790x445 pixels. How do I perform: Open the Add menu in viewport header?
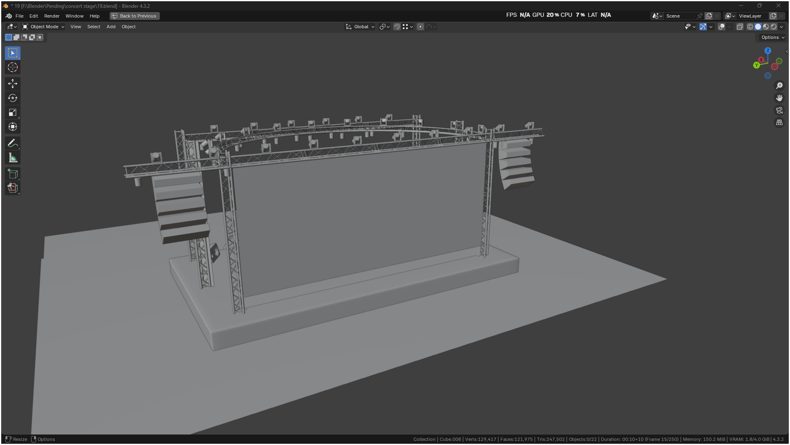pyautogui.click(x=111, y=27)
